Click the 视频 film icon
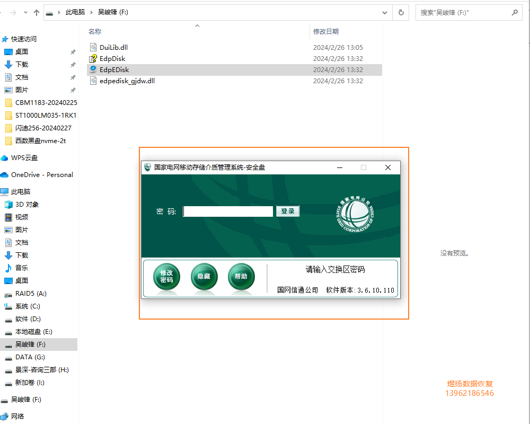 tap(8, 217)
